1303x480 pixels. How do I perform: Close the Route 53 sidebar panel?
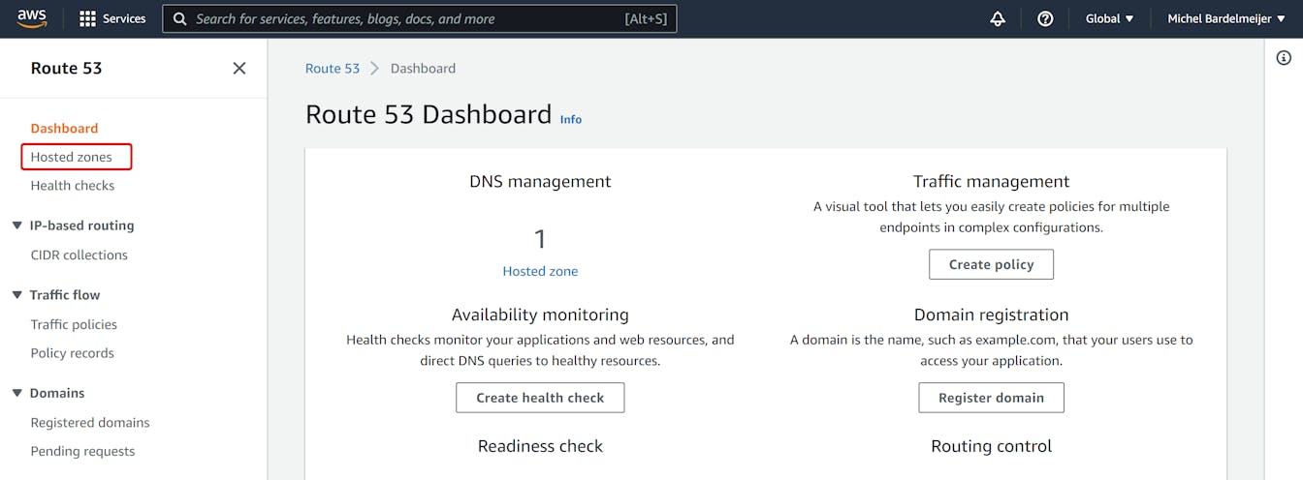point(239,68)
